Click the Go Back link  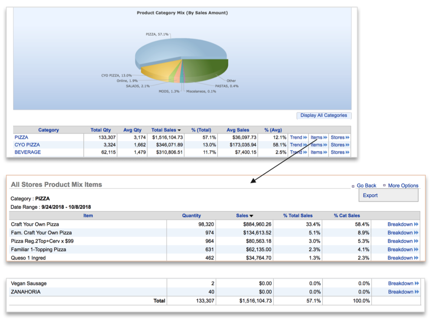[366, 185]
